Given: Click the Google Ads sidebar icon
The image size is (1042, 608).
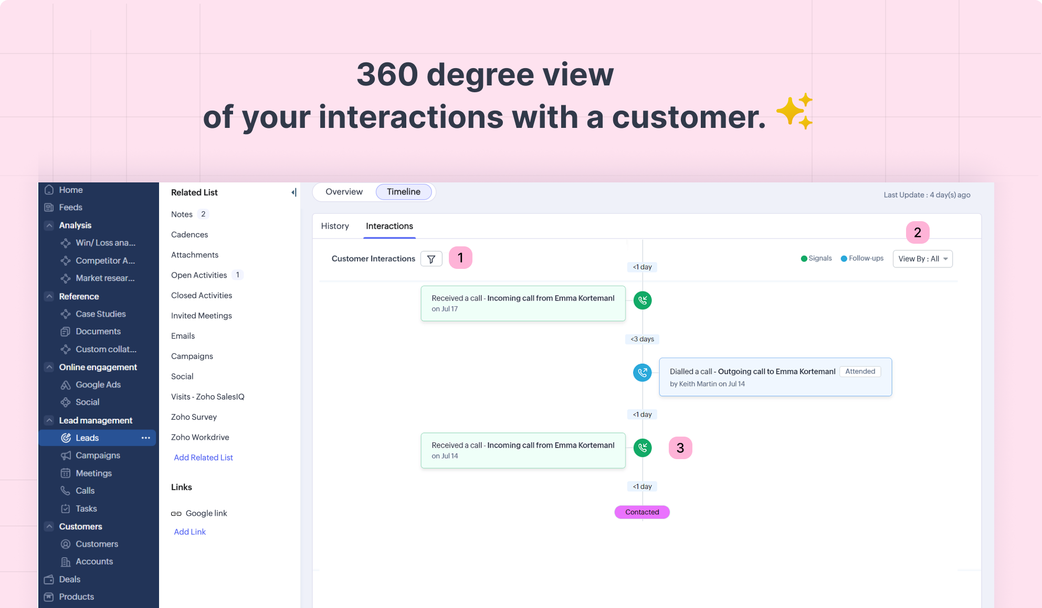Looking at the screenshot, I should 66,385.
